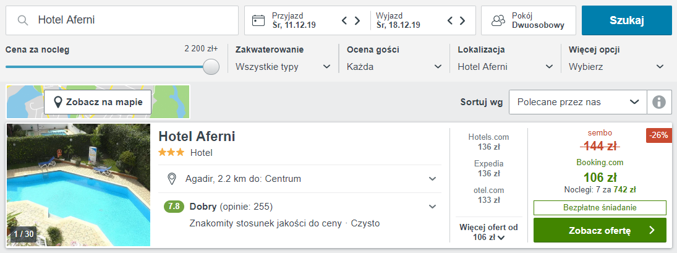The height and width of the screenshot is (253, 677).
Task: Click the map pin icon
Action: tap(58, 102)
